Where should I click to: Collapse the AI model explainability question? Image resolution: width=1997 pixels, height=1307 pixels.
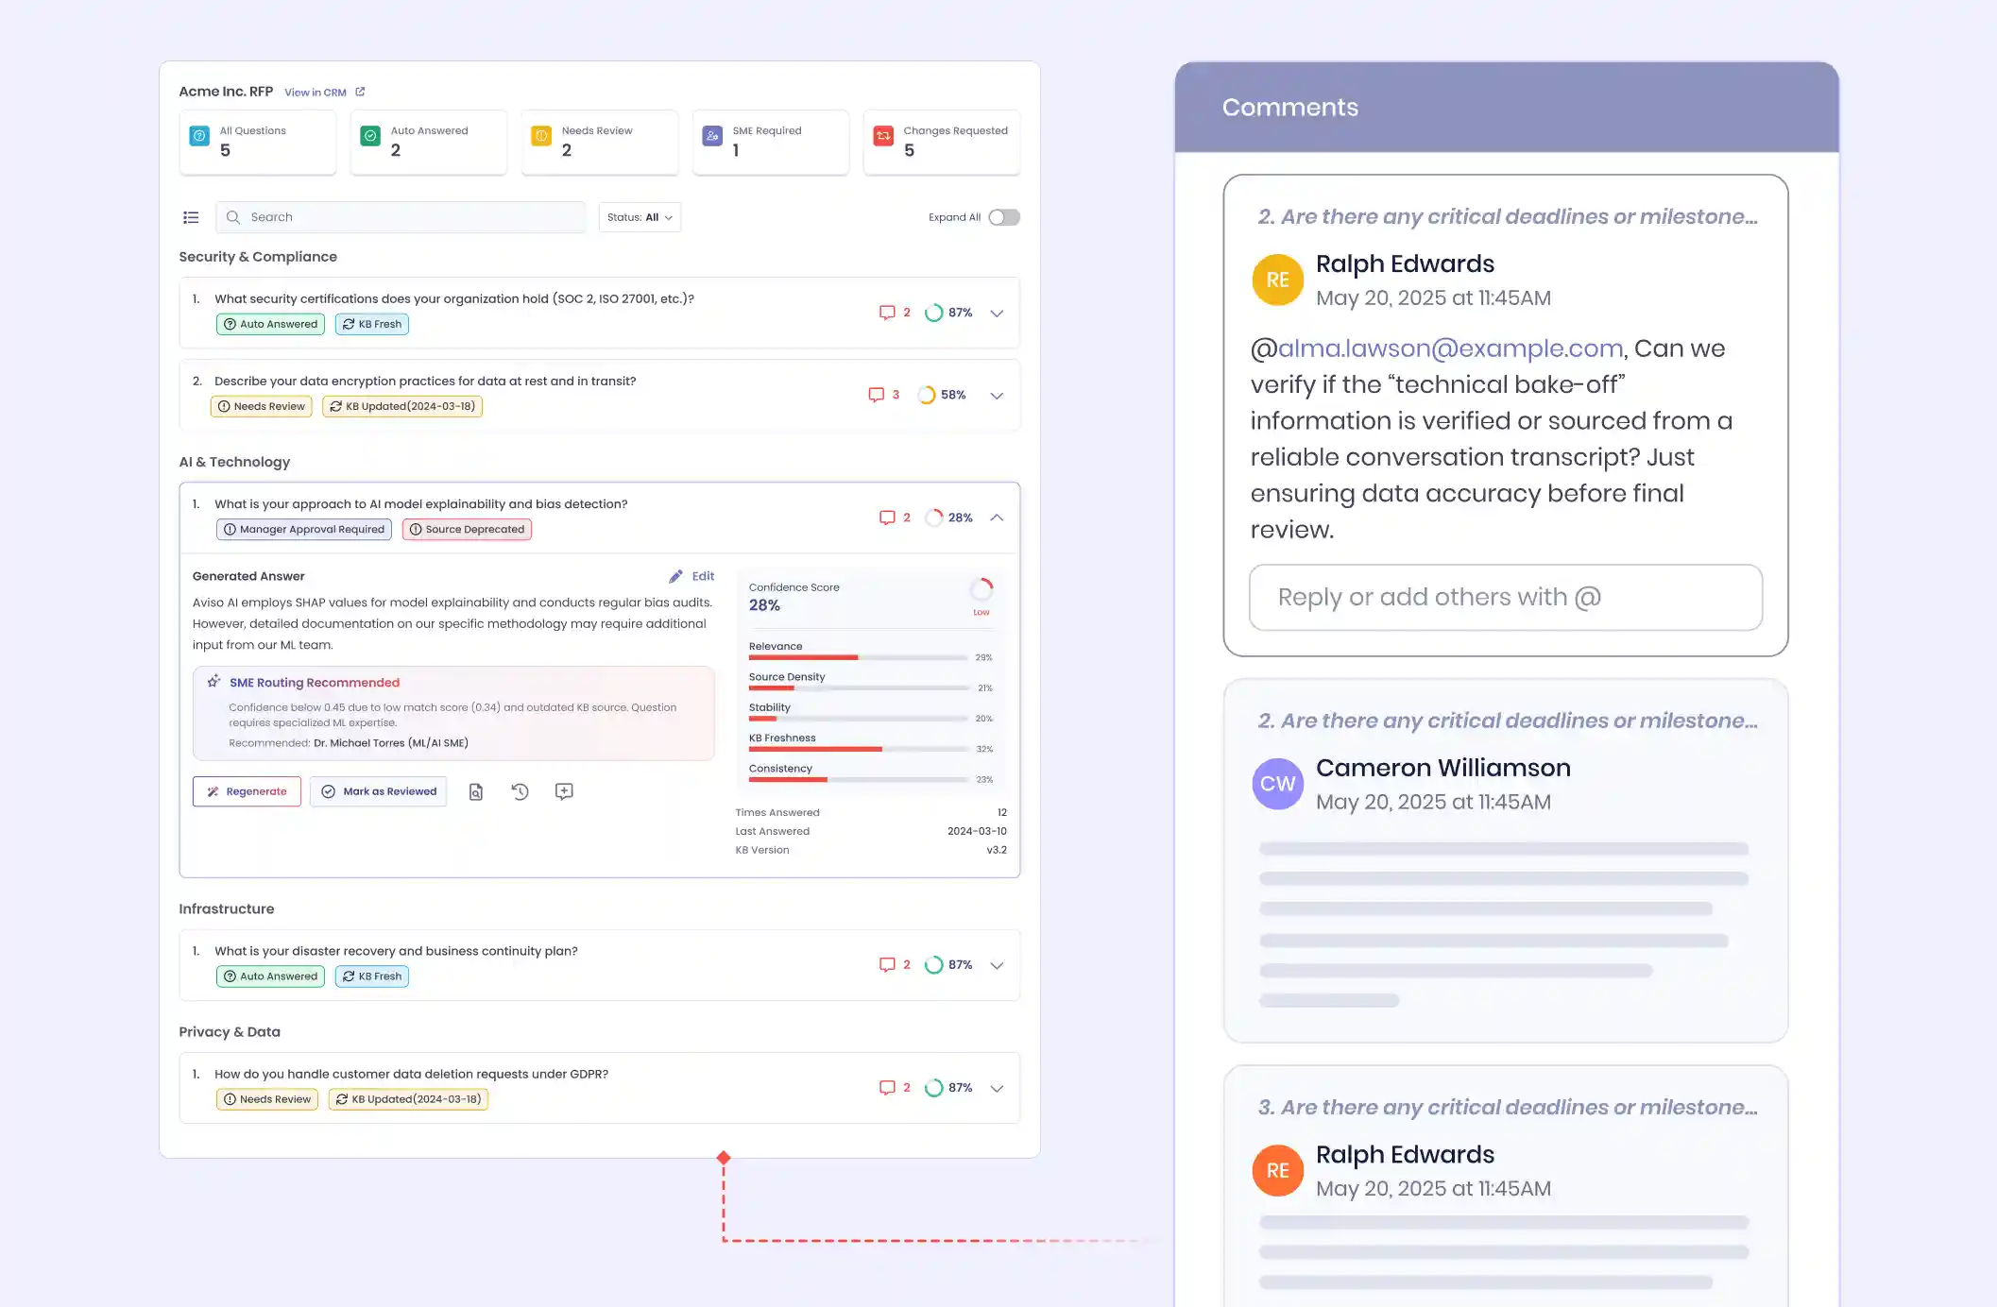tap(997, 518)
